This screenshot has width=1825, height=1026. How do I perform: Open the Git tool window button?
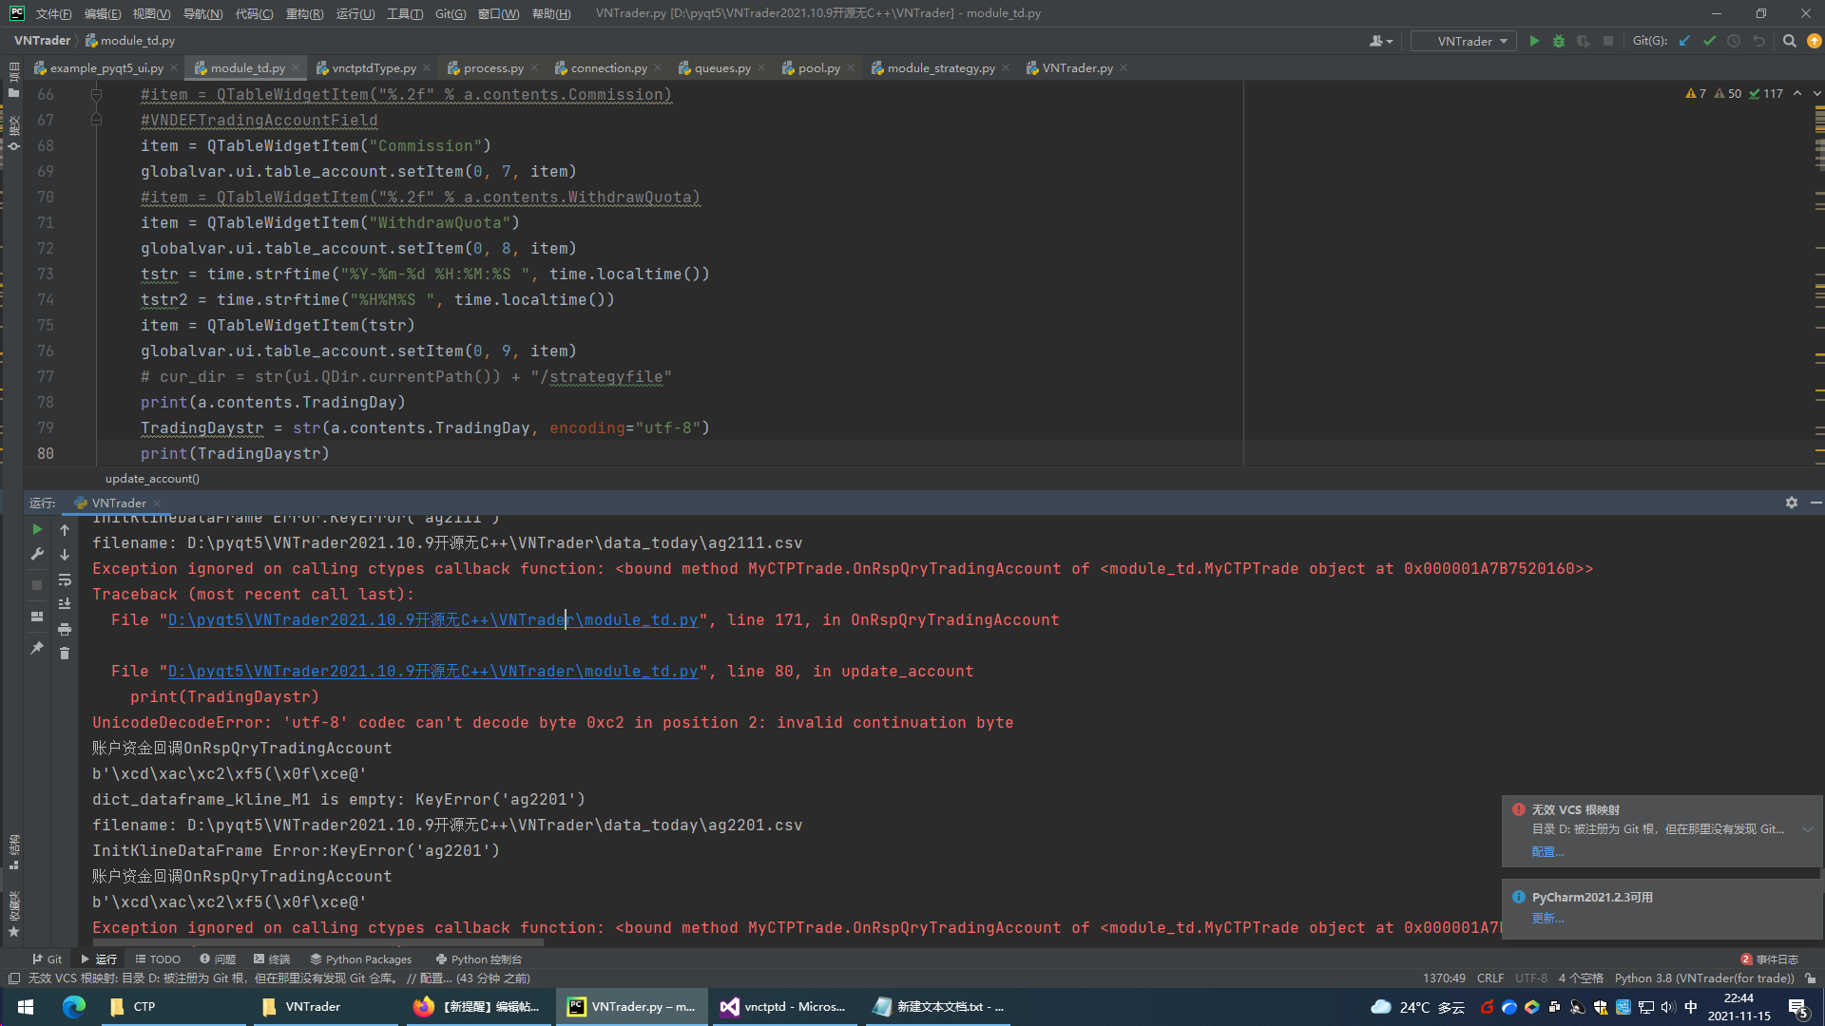[x=48, y=959]
